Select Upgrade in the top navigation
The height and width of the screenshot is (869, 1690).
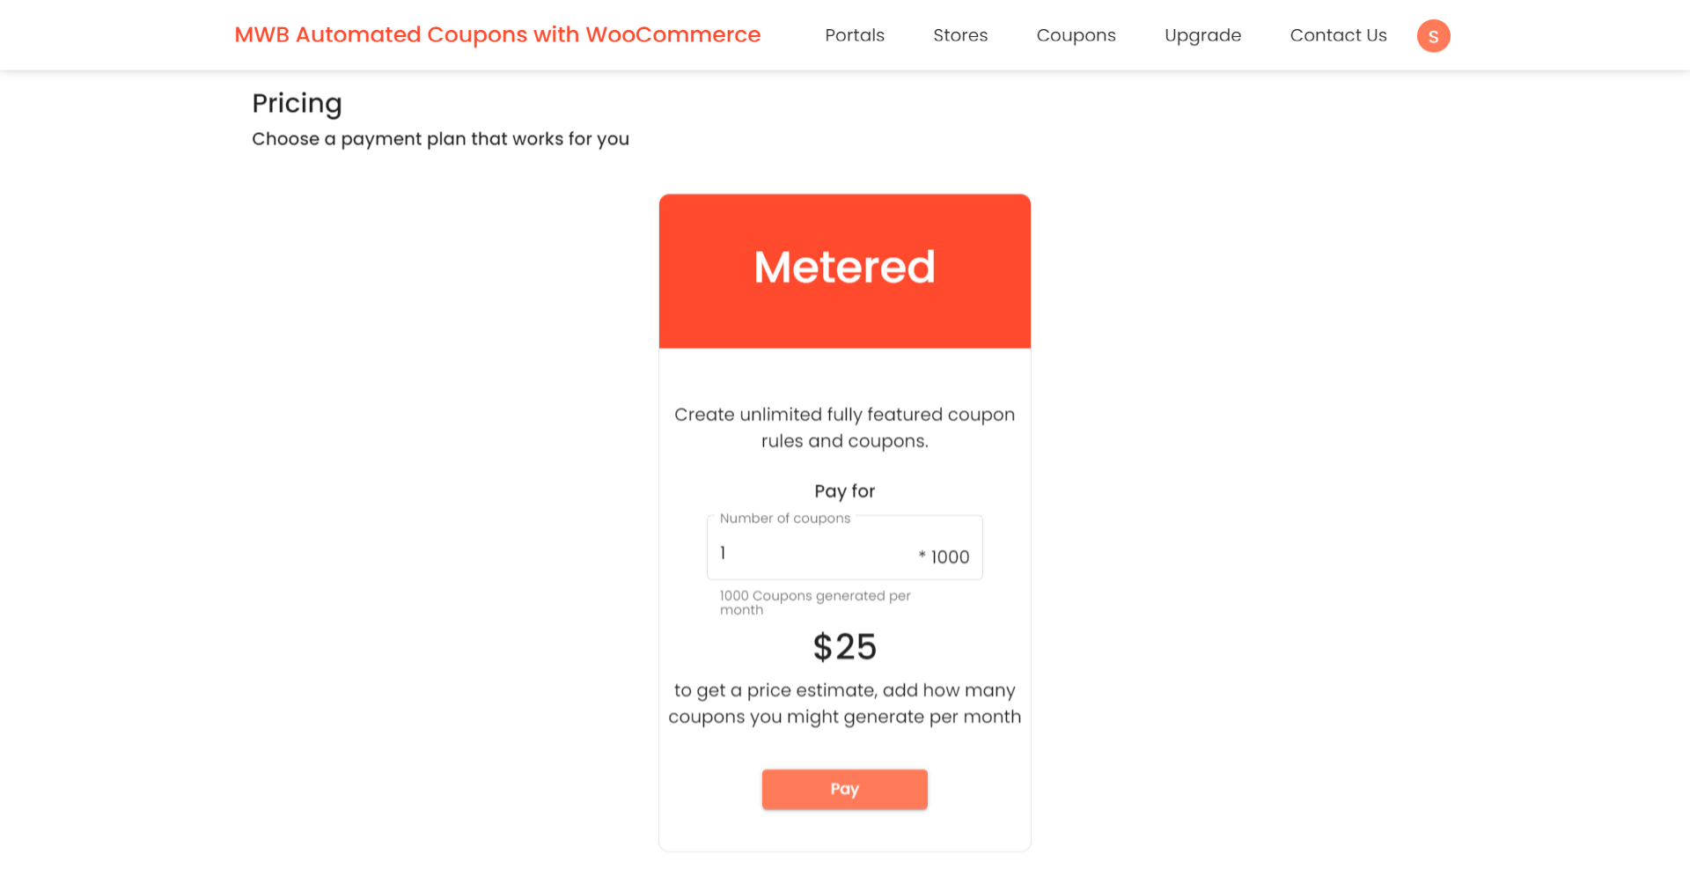click(1202, 35)
